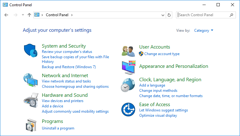Screen dimensions: 240x136
Task: Open Change input methods
Action: click(x=158, y=91)
